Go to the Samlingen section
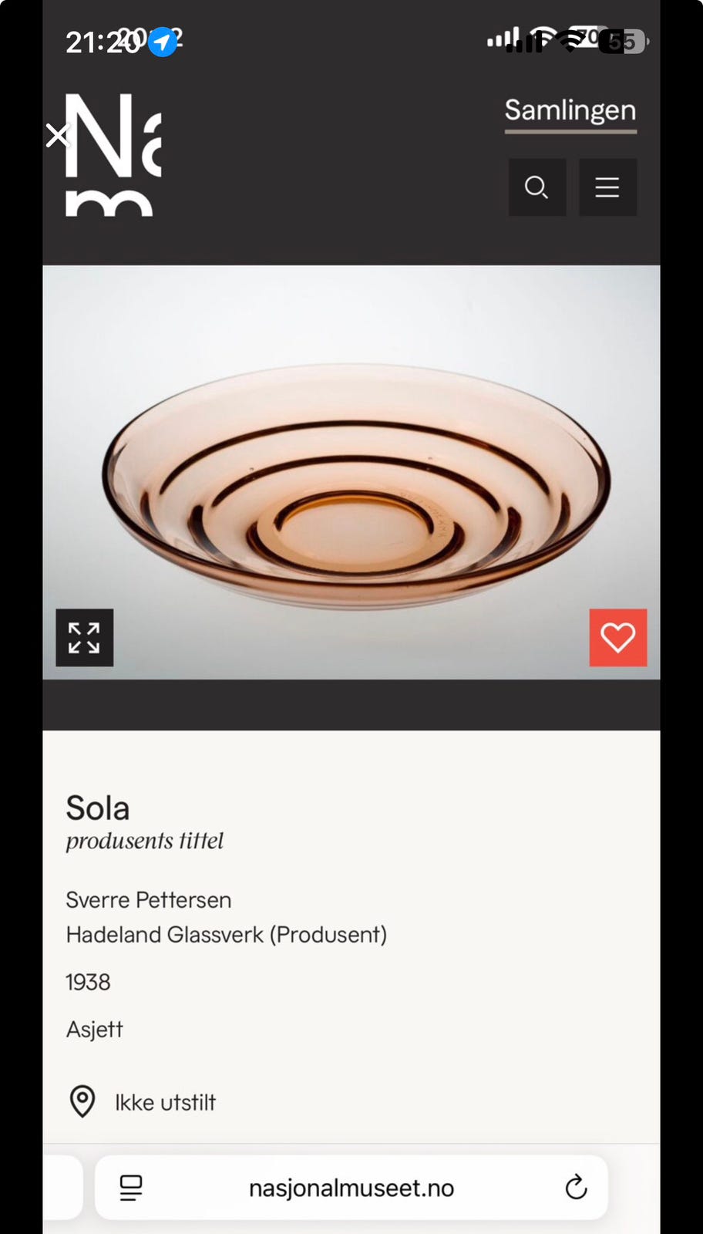The height and width of the screenshot is (1234, 703). point(570,111)
